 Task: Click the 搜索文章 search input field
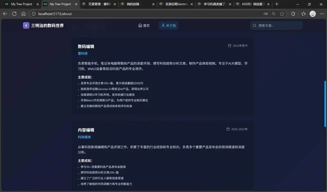pyautogui.click(x=276, y=25)
